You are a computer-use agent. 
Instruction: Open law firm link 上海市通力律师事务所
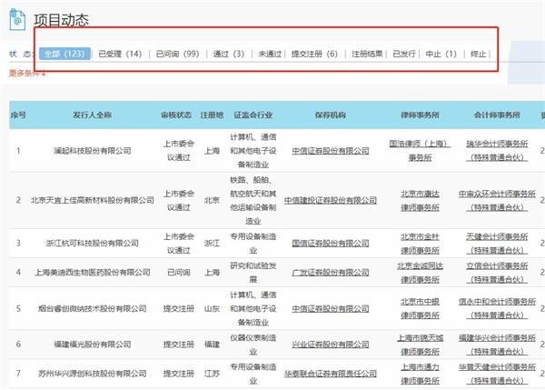[x=420, y=374]
